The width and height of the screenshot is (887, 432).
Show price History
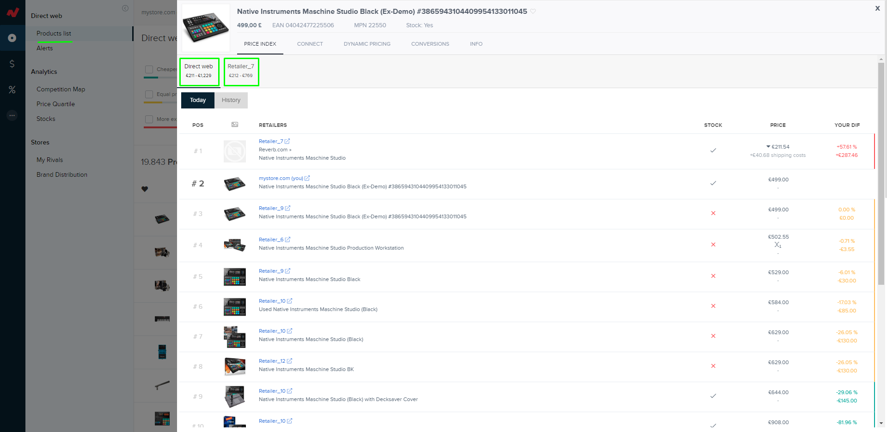(231, 100)
